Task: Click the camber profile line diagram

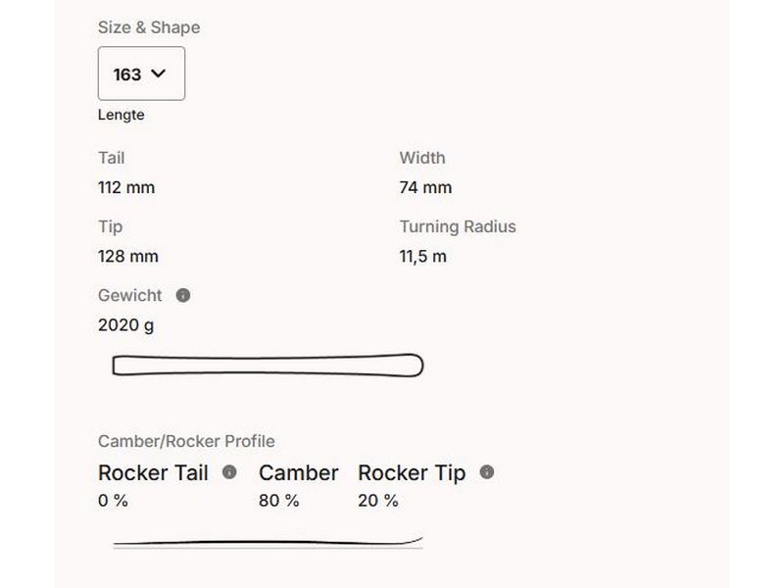Action: [268, 541]
